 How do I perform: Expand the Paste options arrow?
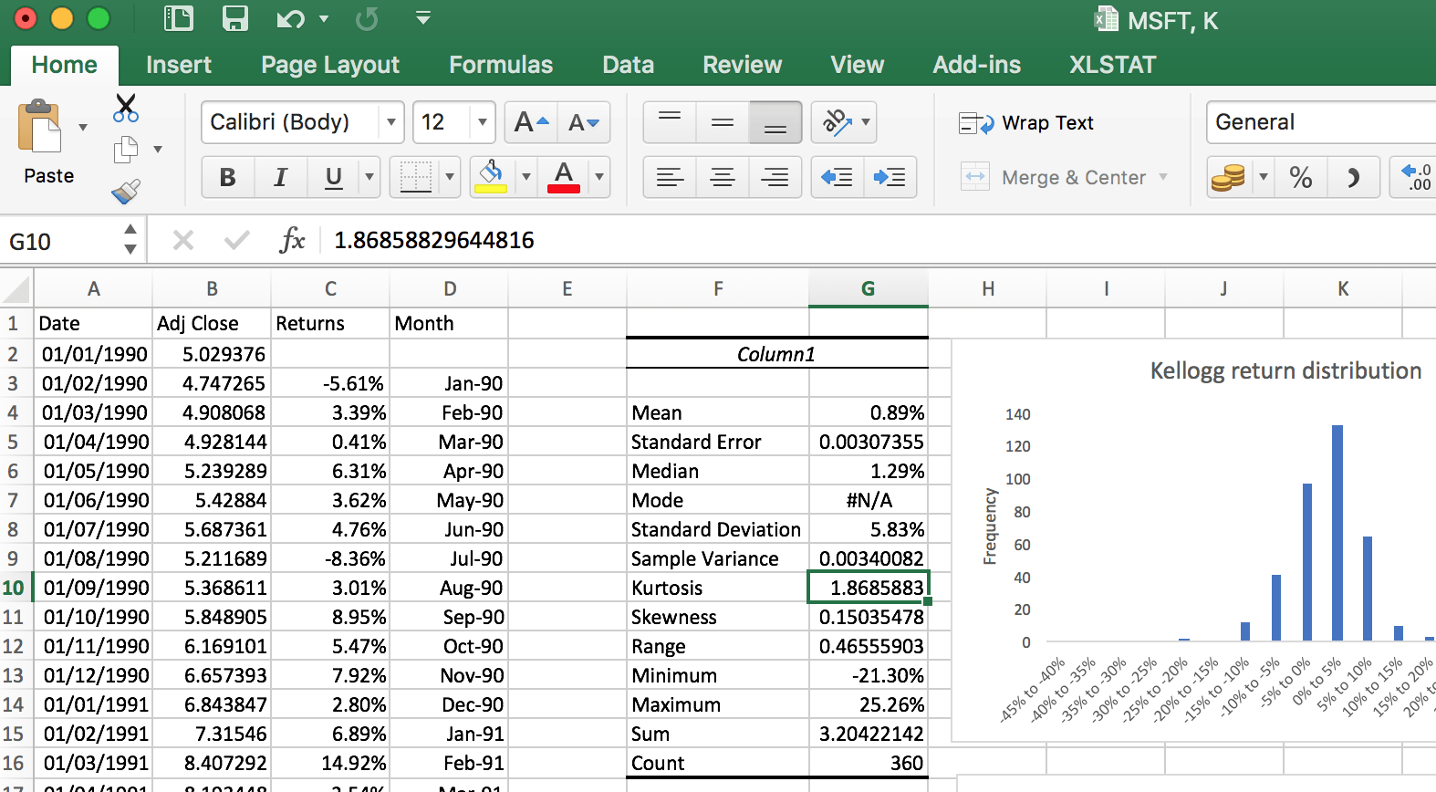[x=83, y=127]
